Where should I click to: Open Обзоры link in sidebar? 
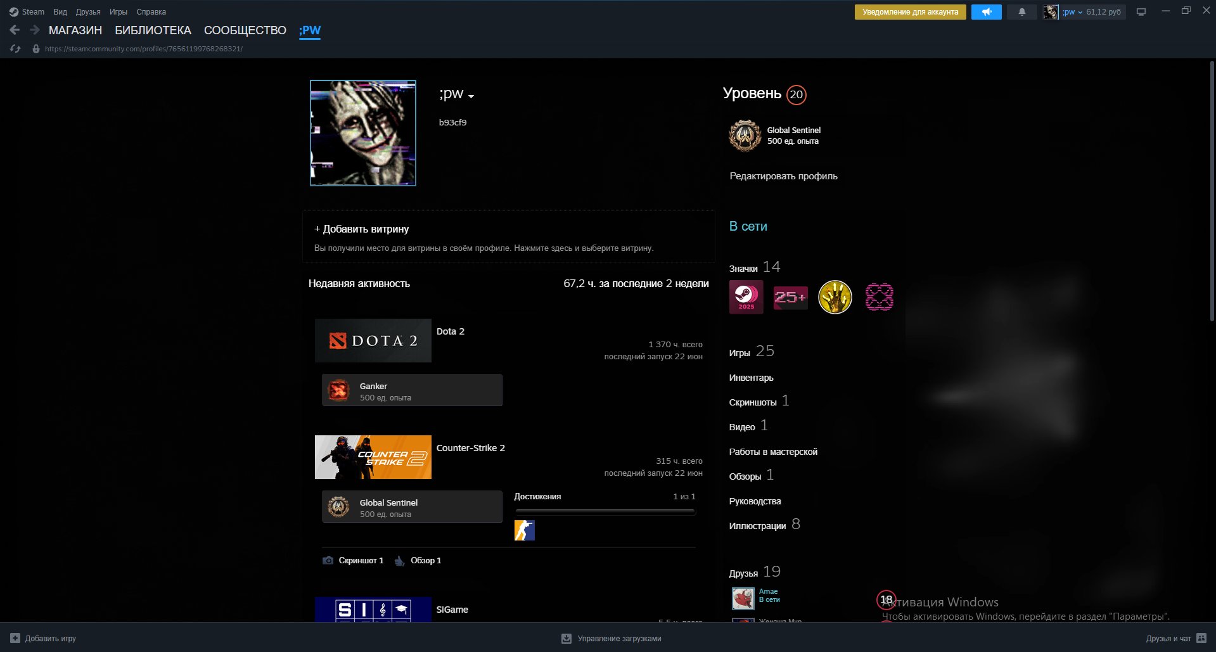point(752,476)
